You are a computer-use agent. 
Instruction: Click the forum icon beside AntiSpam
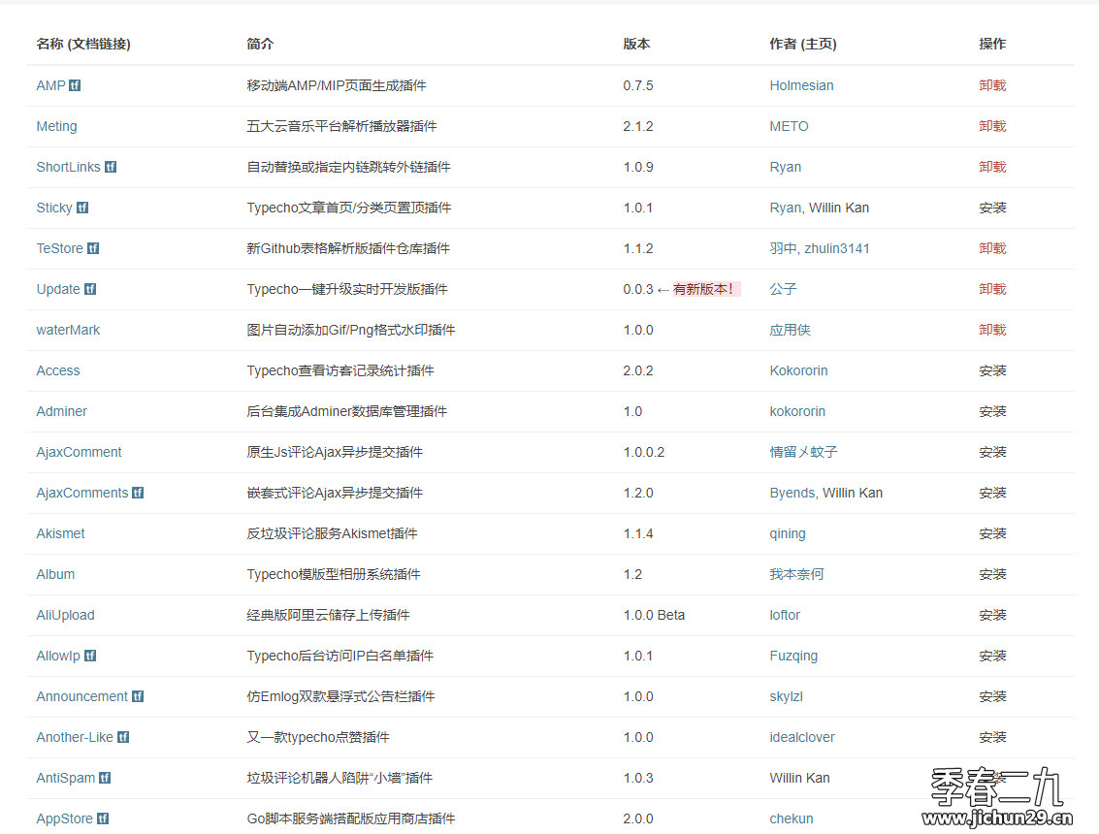pos(105,777)
